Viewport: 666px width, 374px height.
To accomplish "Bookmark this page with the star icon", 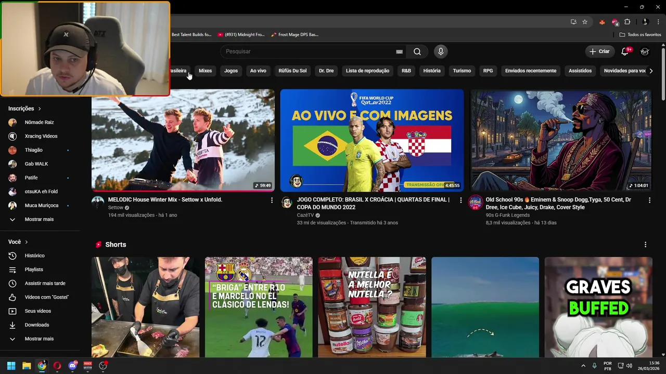I will [x=585, y=22].
